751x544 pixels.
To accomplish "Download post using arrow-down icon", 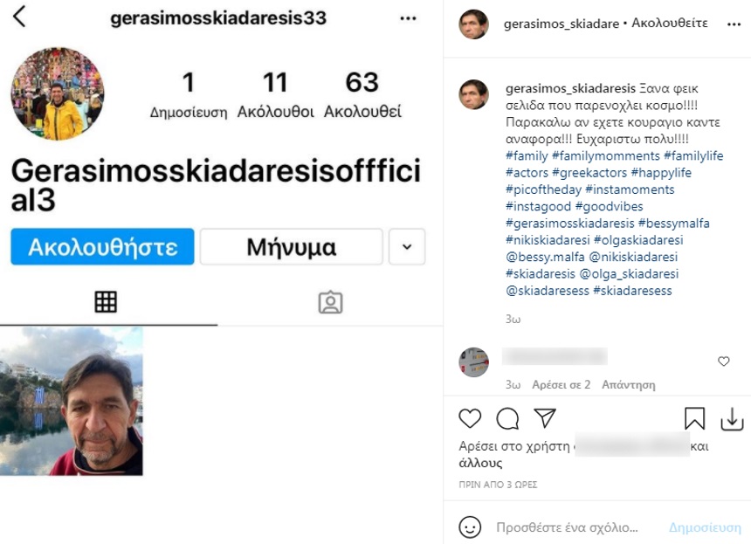I will tap(732, 419).
